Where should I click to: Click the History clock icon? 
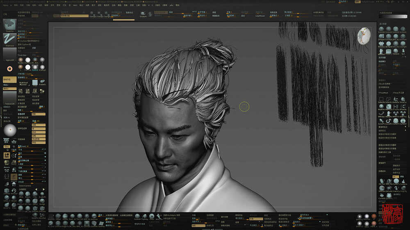pyautogui.click(x=14, y=192)
